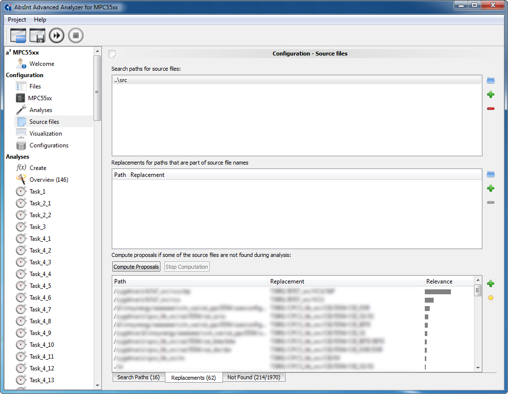Open the Configurations entry

click(x=49, y=145)
